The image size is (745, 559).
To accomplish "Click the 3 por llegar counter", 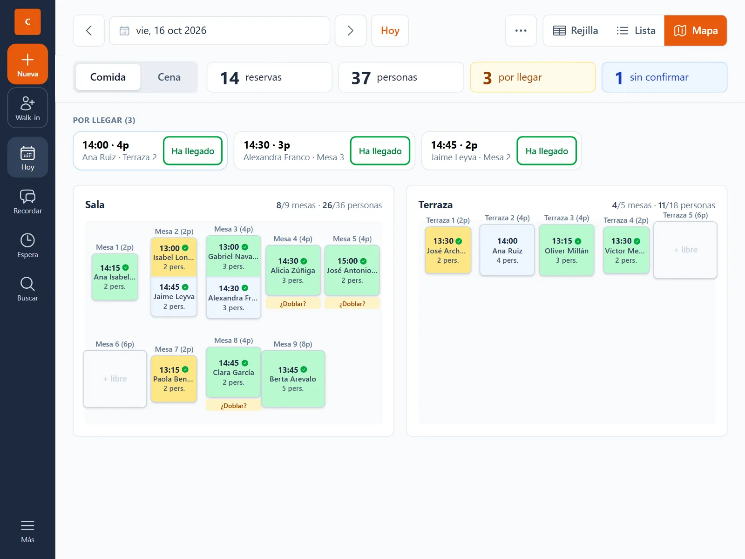I will click(x=533, y=77).
